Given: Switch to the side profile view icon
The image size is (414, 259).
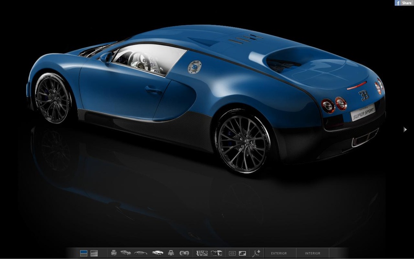Looking at the screenshot, I should 140,253.
